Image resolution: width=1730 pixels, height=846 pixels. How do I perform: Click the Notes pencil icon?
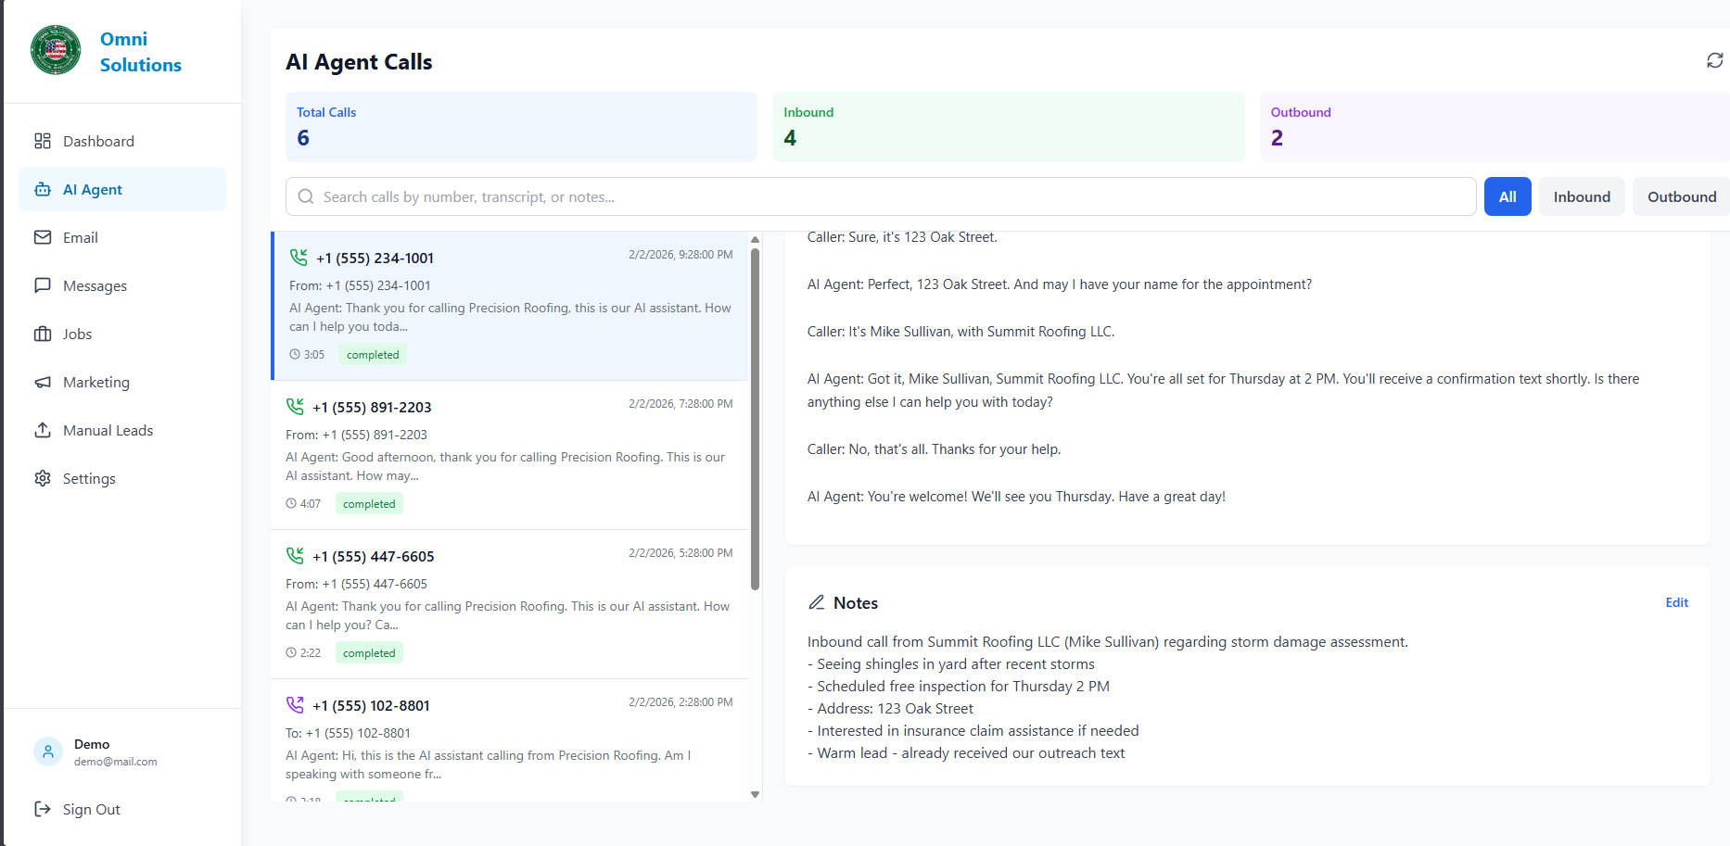(x=817, y=602)
